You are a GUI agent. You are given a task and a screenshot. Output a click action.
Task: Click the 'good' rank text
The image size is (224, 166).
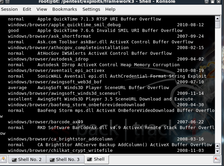pos(13,31)
